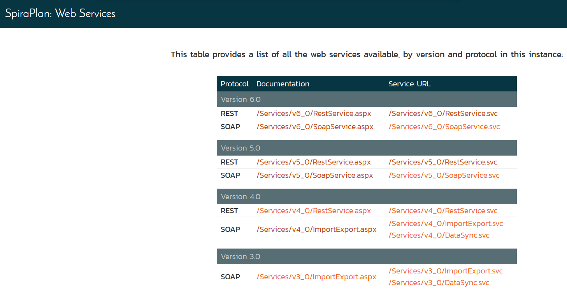Open the v3_0 ImportExport.aspx documentation link
Image resolution: width=567 pixels, height=296 pixels.
point(316,277)
